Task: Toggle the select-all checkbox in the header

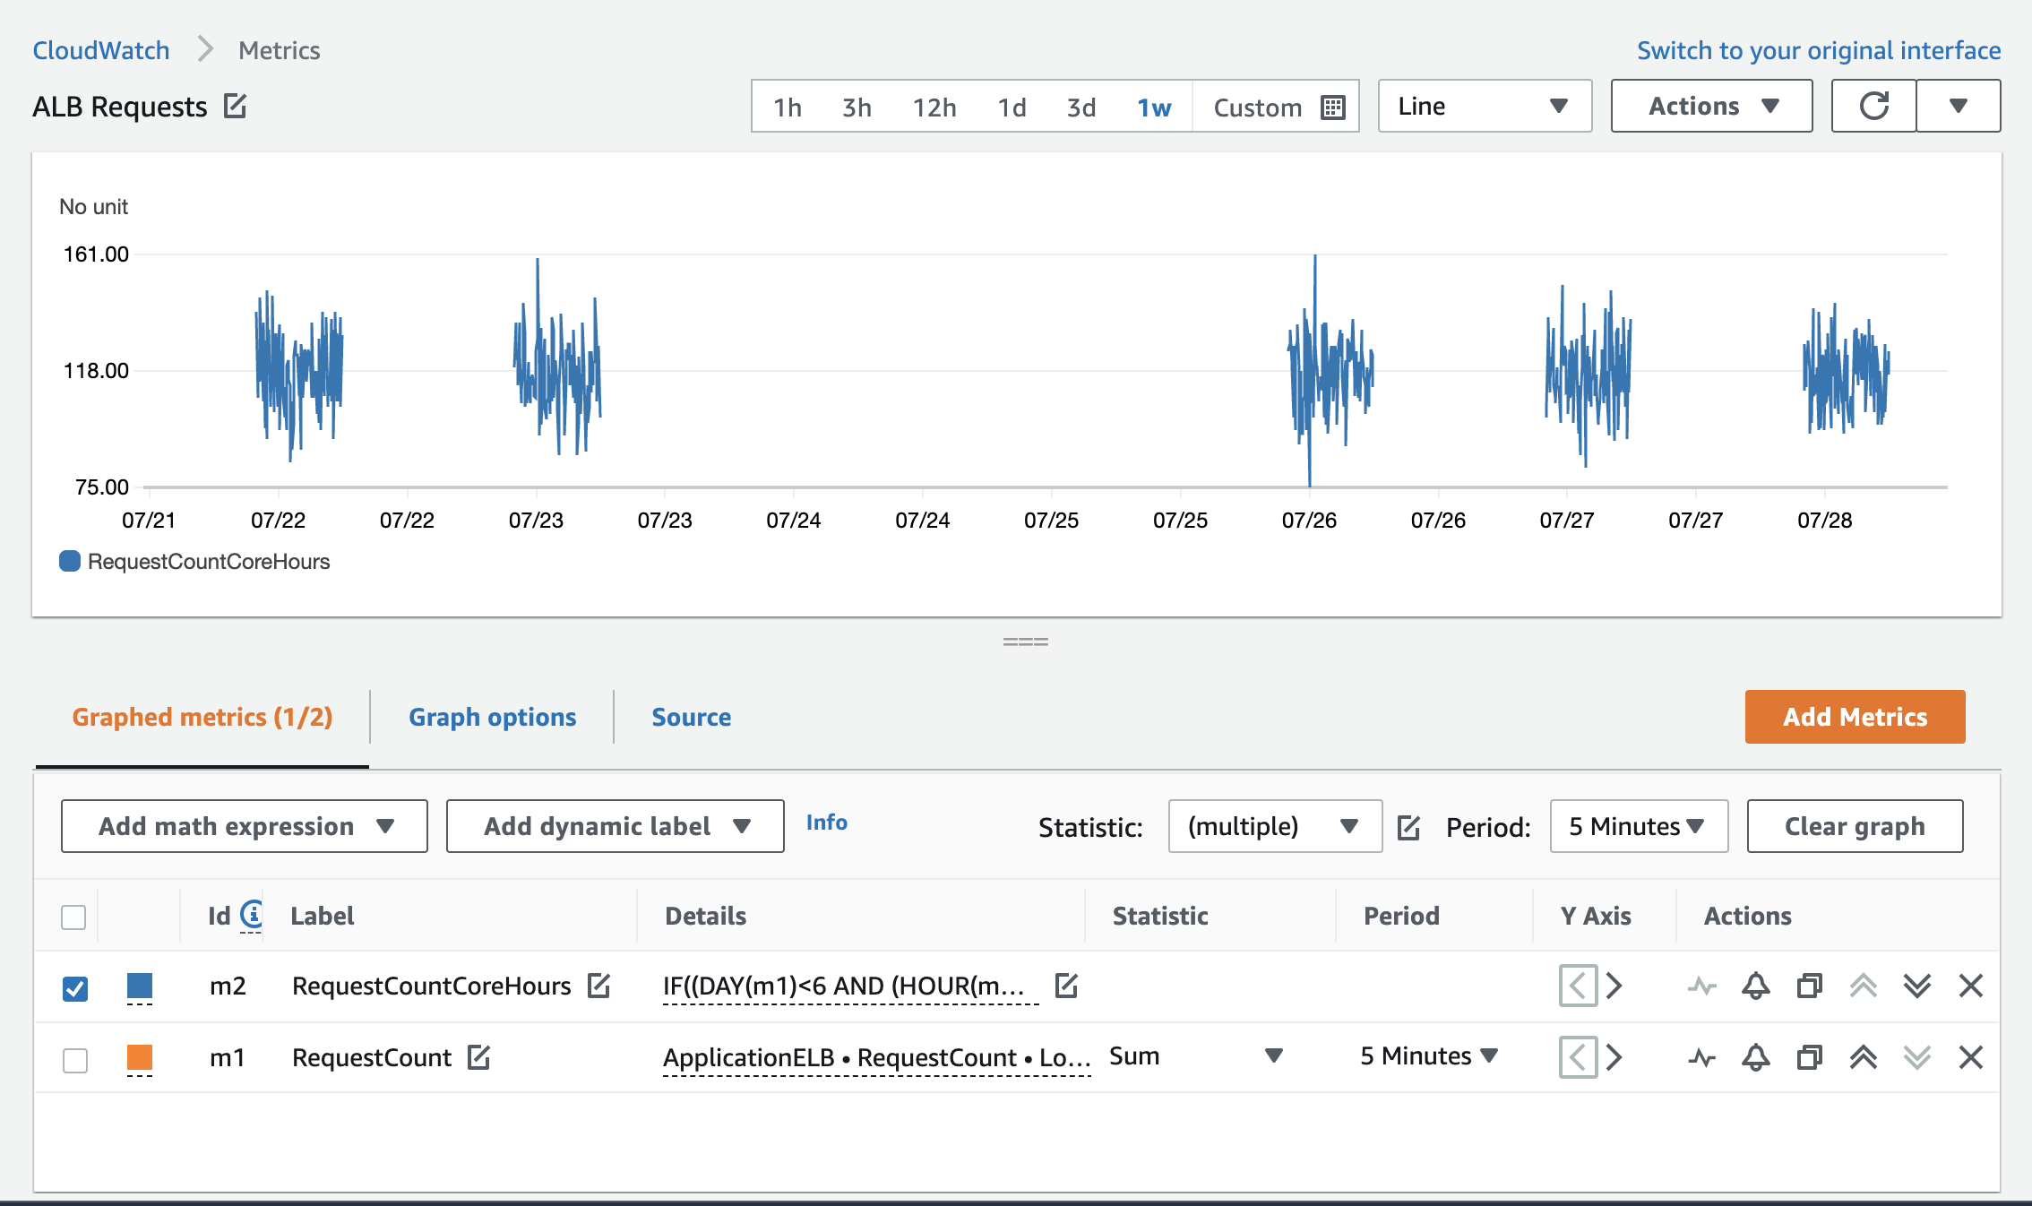Action: coord(73,917)
